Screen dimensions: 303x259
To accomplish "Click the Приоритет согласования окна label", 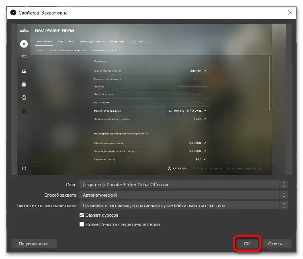I will (45, 206).
